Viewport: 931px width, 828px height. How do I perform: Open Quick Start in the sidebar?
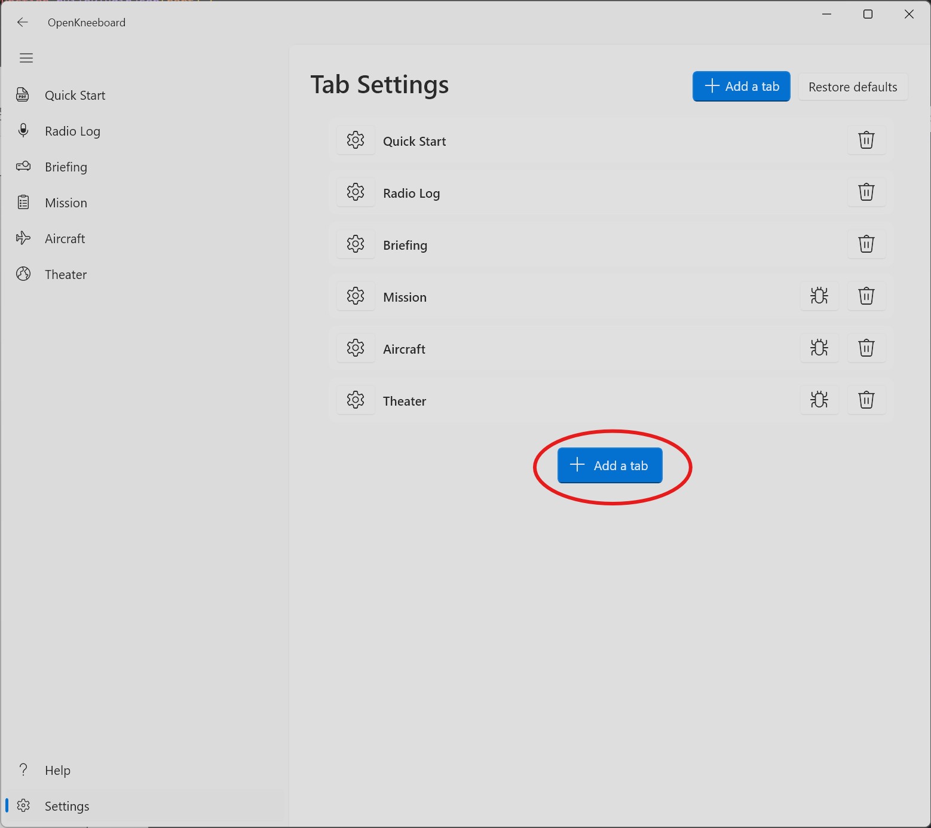tap(145, 96)
